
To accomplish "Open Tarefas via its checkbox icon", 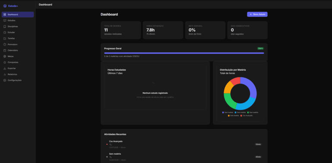I will point(5,38).
